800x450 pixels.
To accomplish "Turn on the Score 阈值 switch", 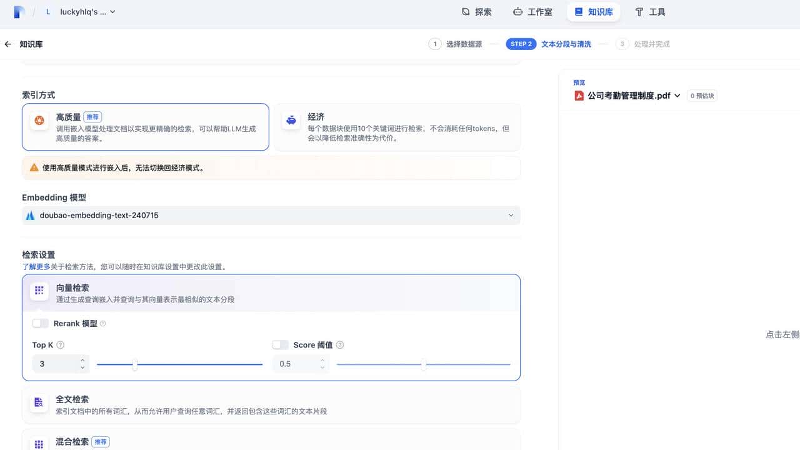I will (x=280, y=344).
